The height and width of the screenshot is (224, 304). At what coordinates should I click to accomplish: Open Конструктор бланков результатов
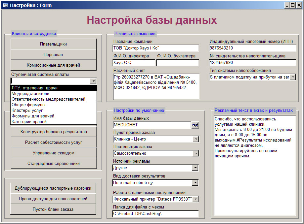(x=54, y=132)
